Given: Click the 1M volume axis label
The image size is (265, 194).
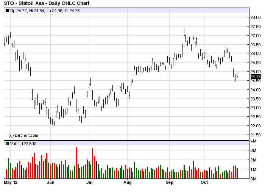Looking at the screenshot, I should 253,169.
